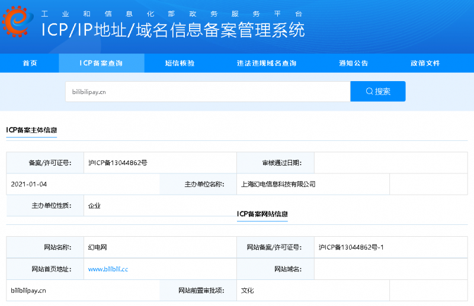Select site license 沪ICP备13044862号-1
Viewport: 474px width, 306px height.
click(x=351, y=247)
